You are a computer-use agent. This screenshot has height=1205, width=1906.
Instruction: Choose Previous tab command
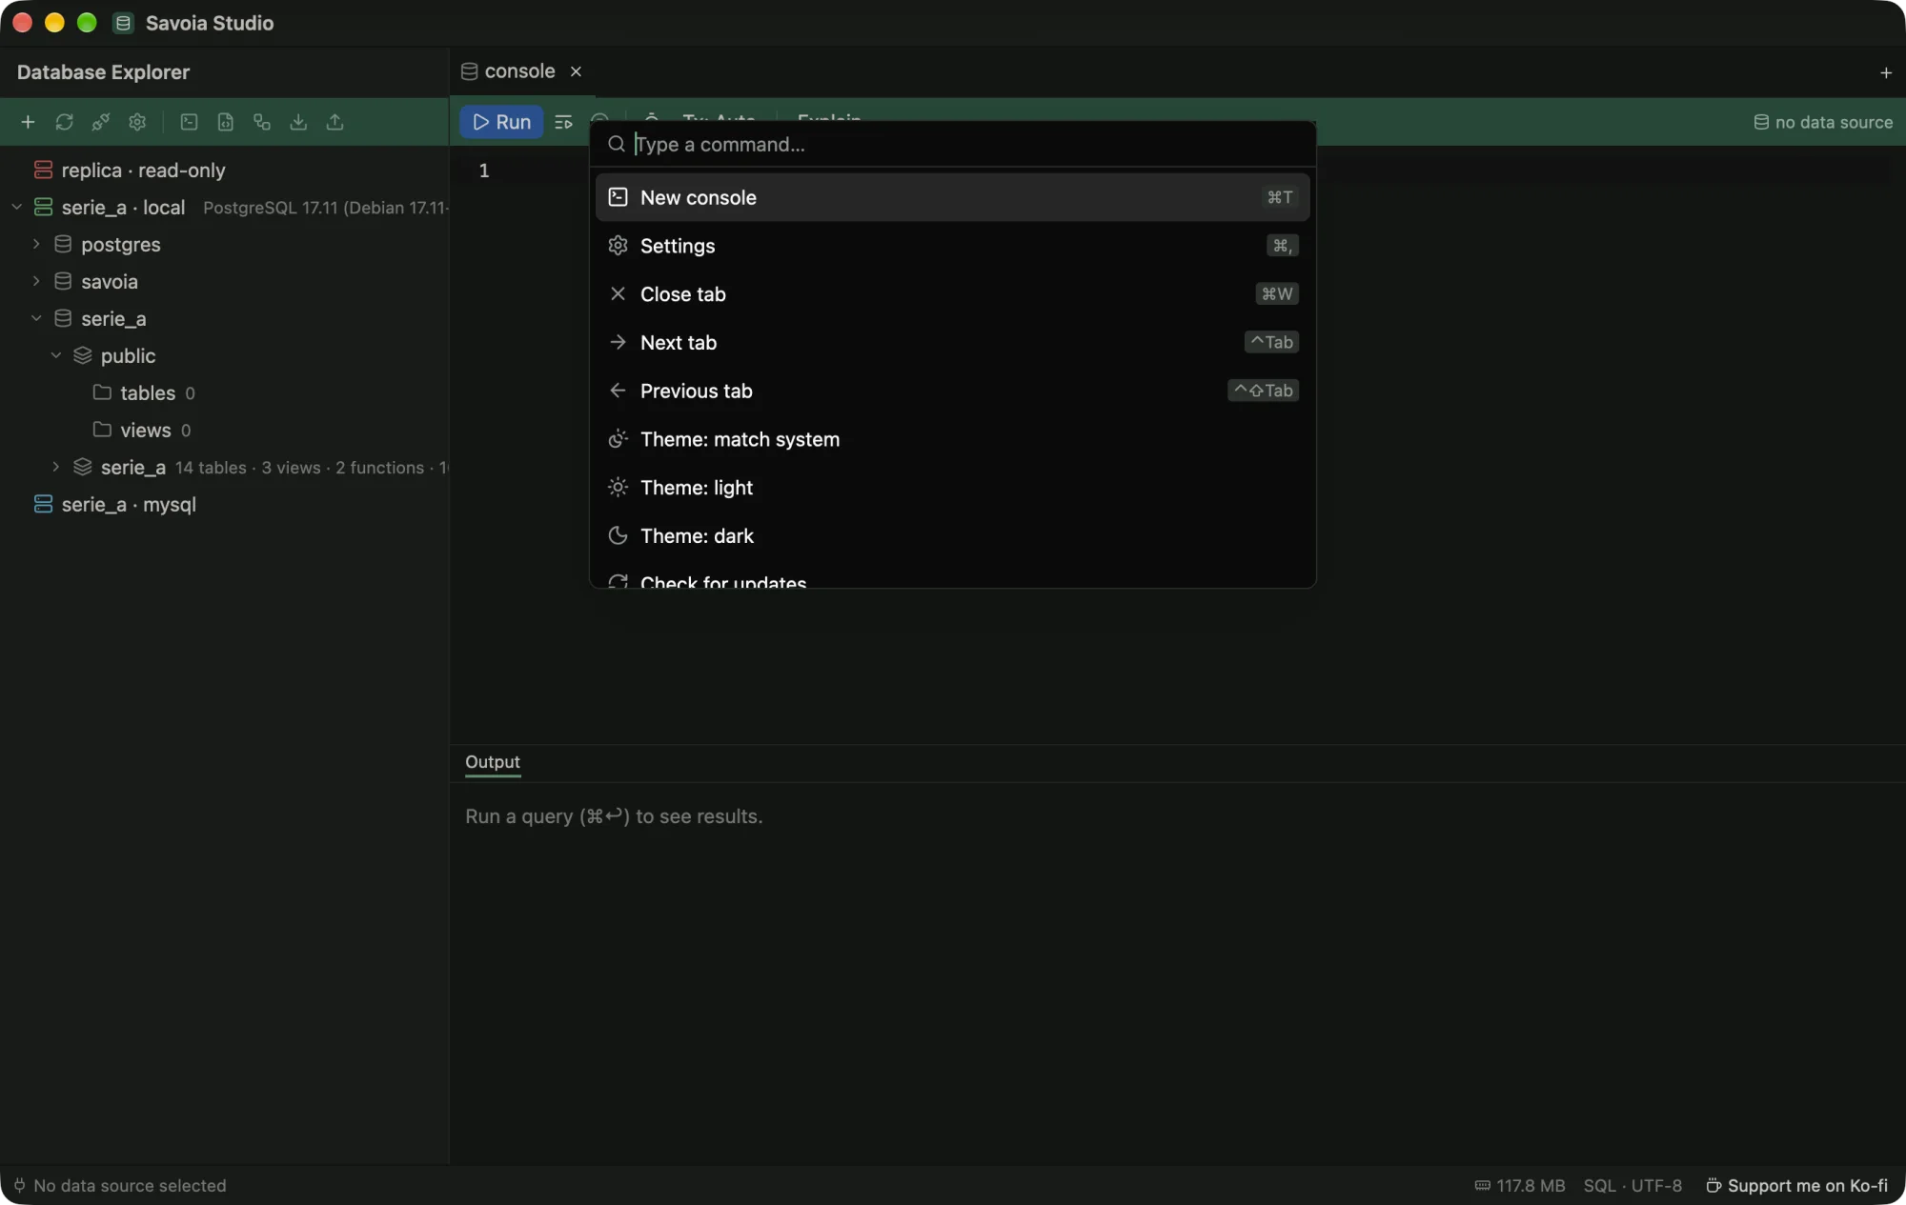952,392
